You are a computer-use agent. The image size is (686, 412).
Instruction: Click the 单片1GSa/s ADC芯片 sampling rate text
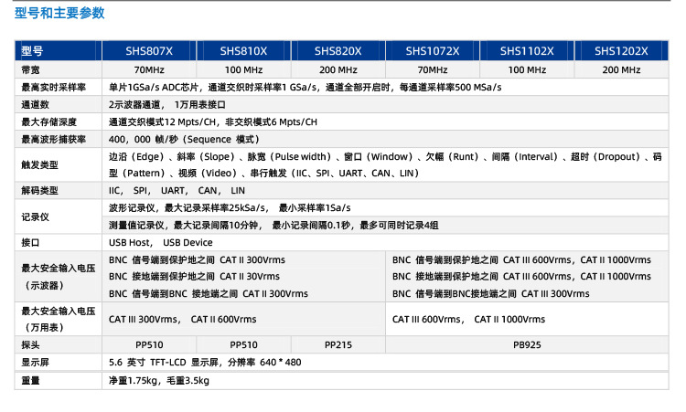coord(305,88)
